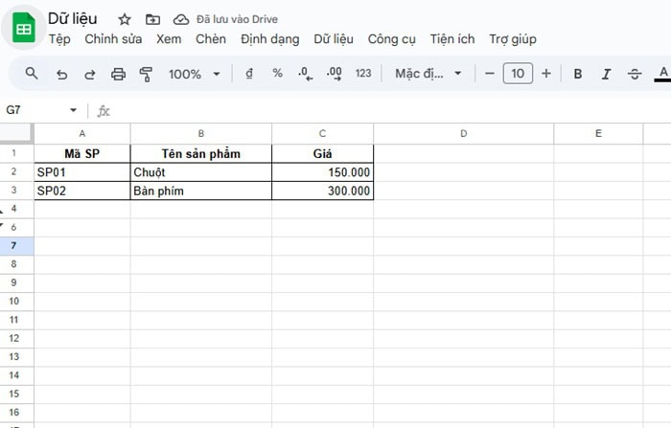Image resolution: width=671 pixels, height=428 pixels.
Task: Open the Mặc đị... font dropdown
Action: click(x=428, y=74)
